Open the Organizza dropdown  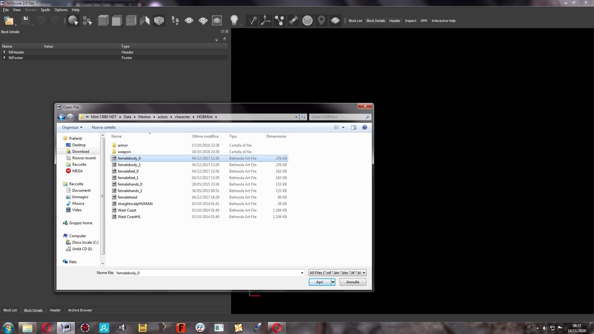pos(72,127)
